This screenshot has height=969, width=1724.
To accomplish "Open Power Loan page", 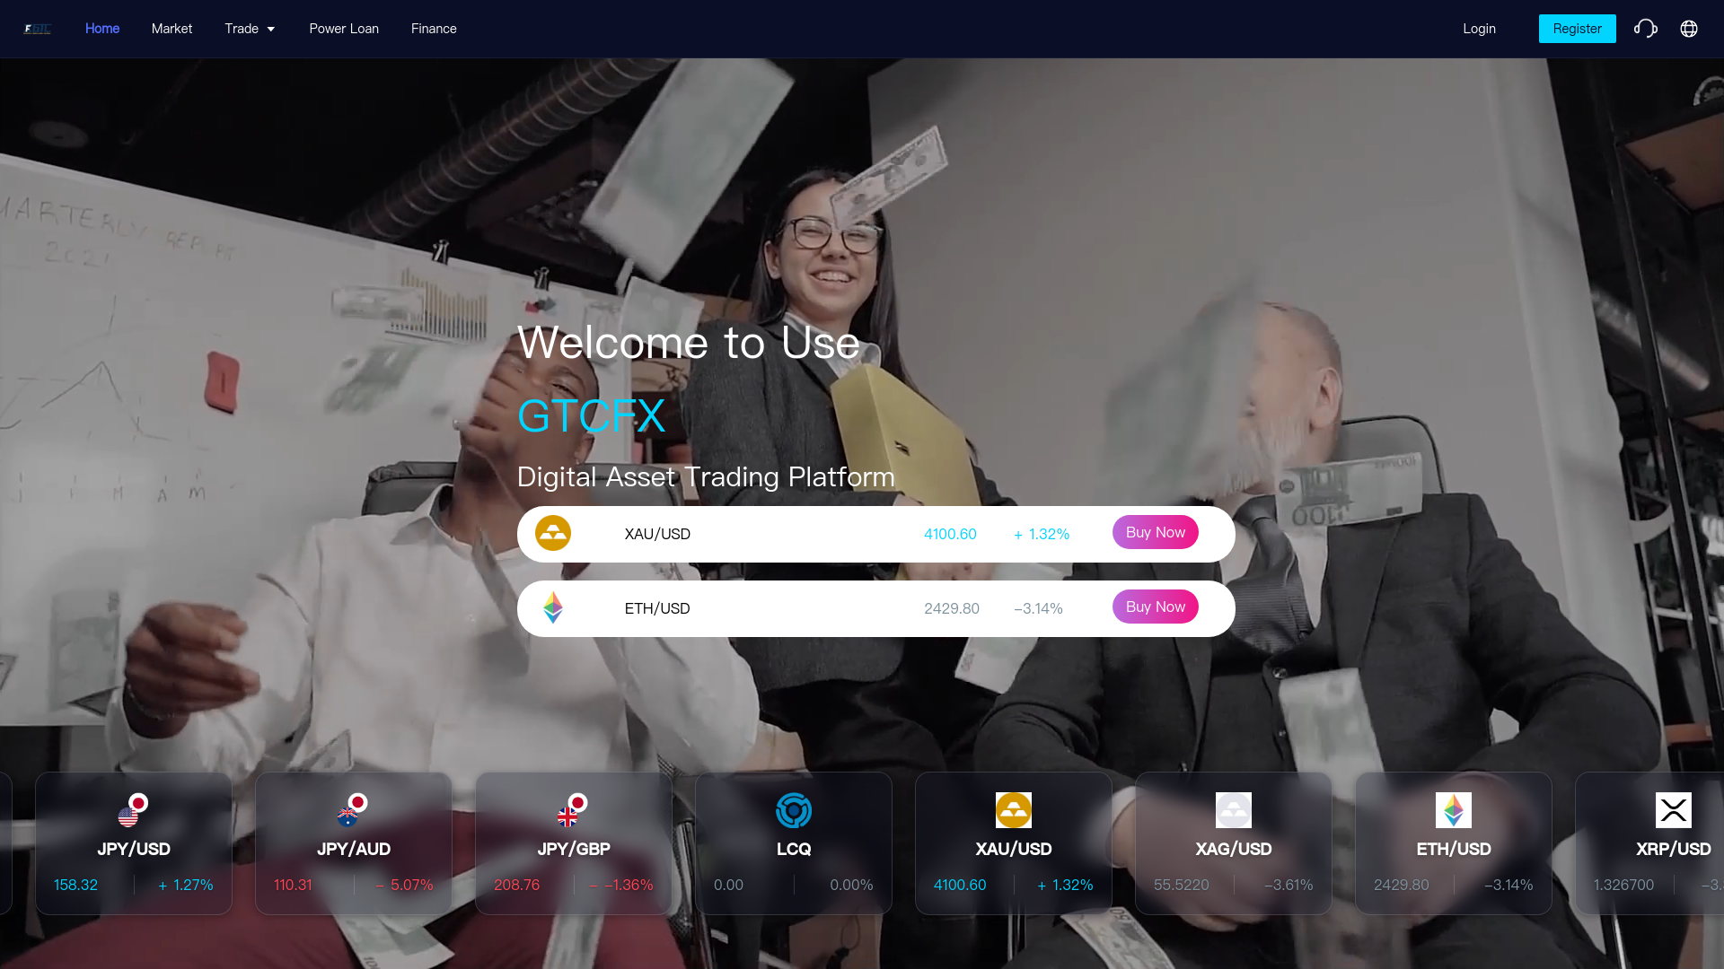I will (344, 29).
